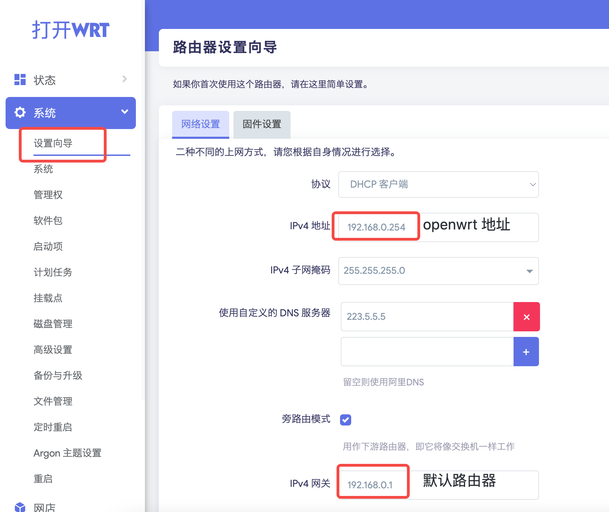Open 软件包 in the sidebar

tap(48, 220)
